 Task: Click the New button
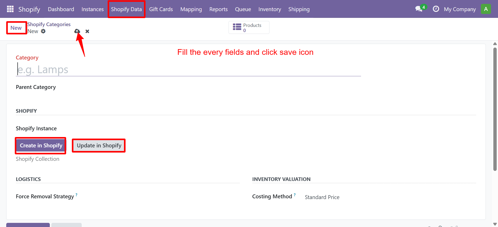(x=16, y=28)
